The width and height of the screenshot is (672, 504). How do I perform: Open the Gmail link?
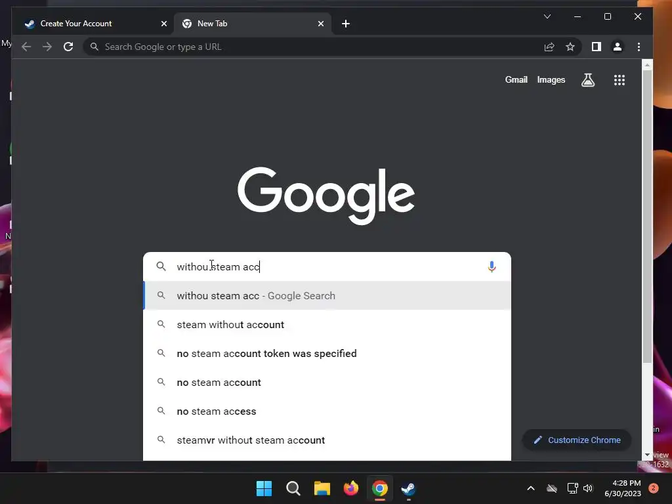click(x=516, y=79)
